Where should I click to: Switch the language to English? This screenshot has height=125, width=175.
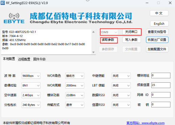click(x=159, y=24)
